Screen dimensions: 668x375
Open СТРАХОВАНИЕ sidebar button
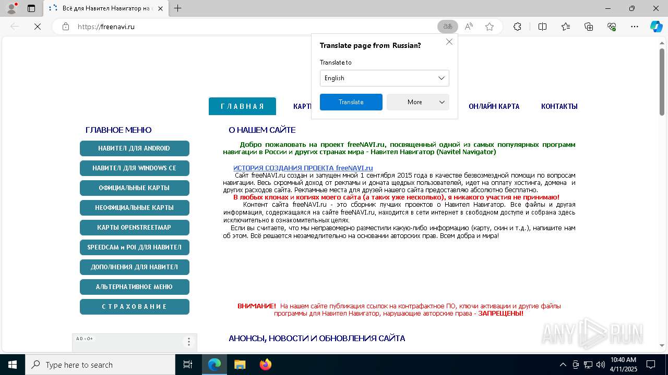coord(135,307)
